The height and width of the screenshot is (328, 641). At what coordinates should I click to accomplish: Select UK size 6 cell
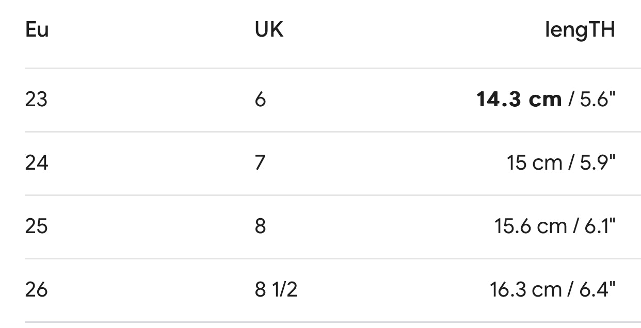tap(260, 99)
